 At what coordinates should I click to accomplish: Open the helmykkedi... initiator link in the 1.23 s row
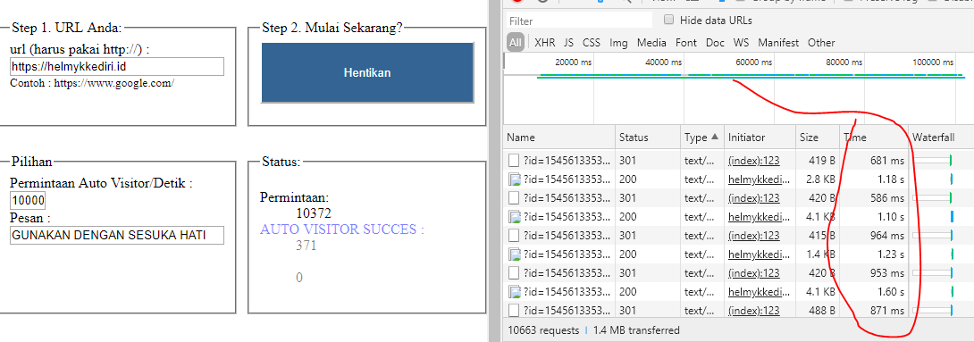[x=760, y=254]
